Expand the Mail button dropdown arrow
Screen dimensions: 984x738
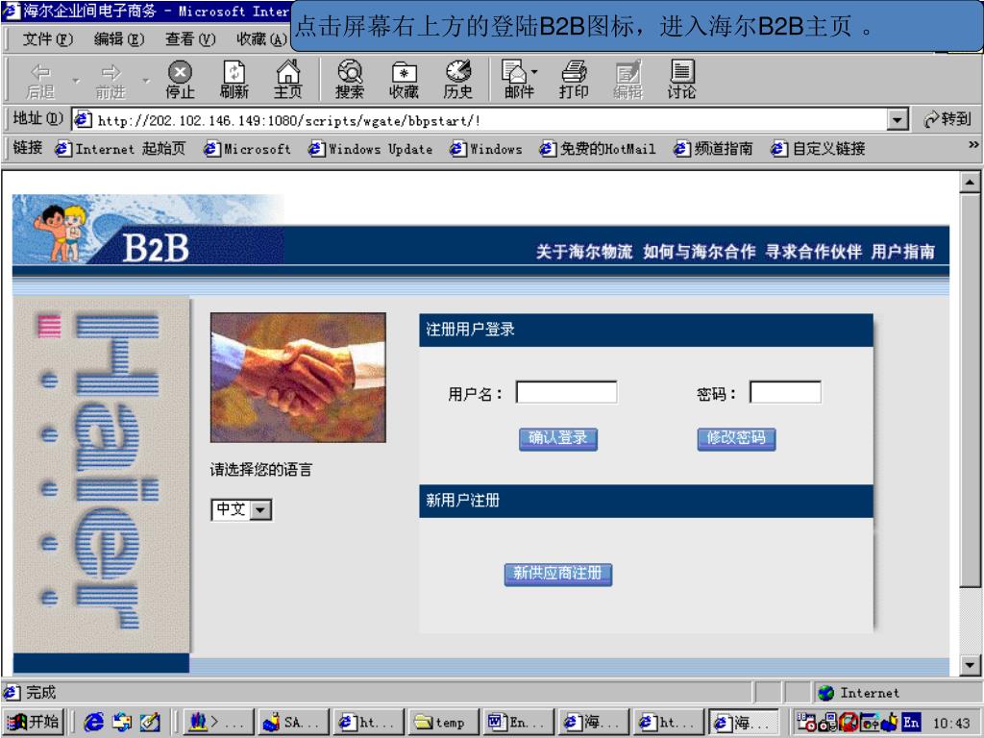(x=534, y=72)
